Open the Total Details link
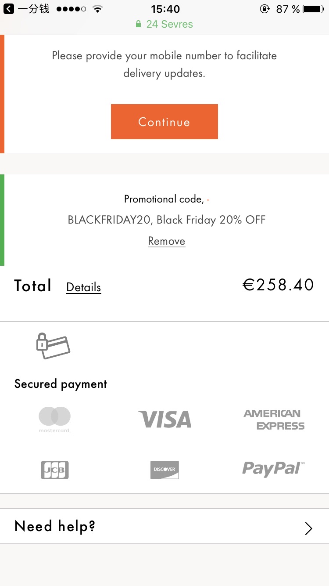The width and height of the screenshot is (329, 586). [84, 287]
